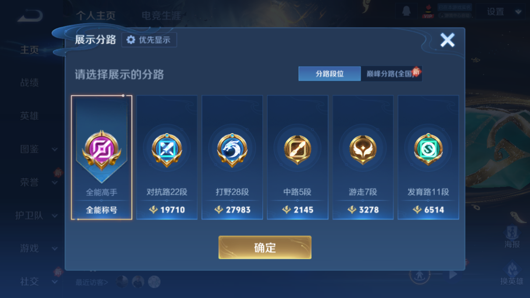
Task: Click the 换英雄 icon
Action: [x=512, y=274]
